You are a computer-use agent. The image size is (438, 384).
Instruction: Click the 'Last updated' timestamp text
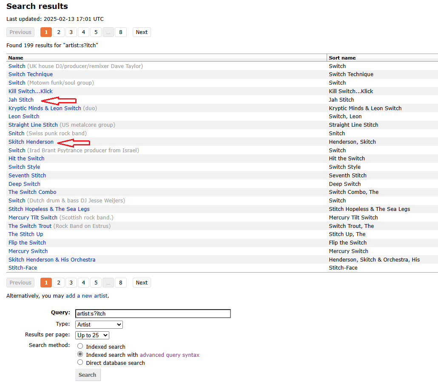click(55, 19)
